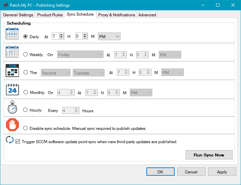Click the Cancel button
Viewport: 241px width, 185px height.
[191, 172]
